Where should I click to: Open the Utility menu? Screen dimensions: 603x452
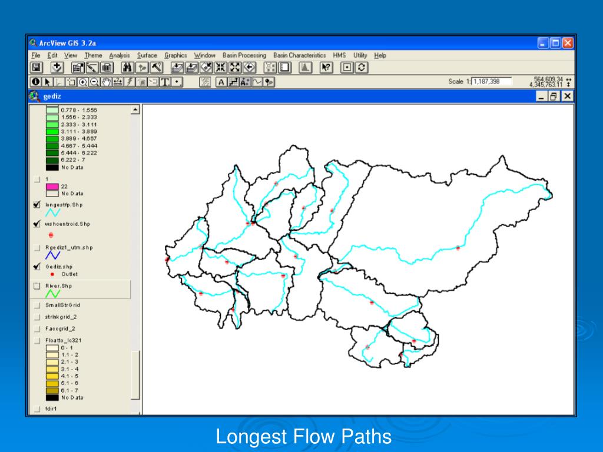360,55
